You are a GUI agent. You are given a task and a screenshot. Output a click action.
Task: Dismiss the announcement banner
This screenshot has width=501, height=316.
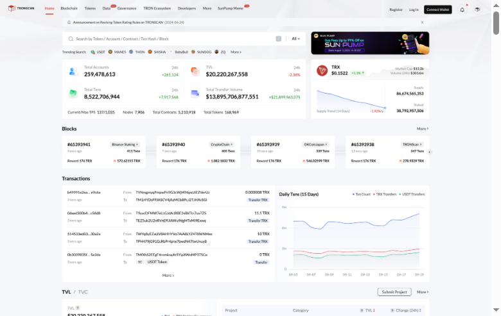pos(422,22)
